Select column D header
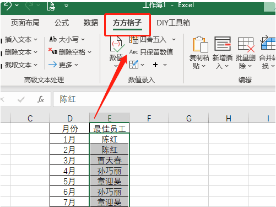This screenshot has height=207, width=276. (69, 118)
